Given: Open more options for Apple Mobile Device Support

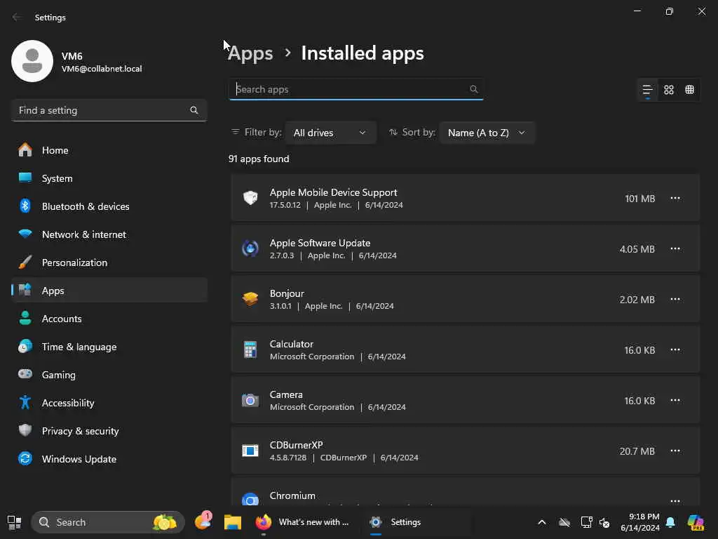Looking at the screenshot, I should click(x=675, y=198).
